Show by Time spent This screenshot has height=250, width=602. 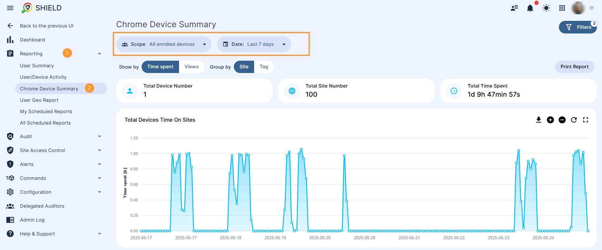tap(160, 67)
